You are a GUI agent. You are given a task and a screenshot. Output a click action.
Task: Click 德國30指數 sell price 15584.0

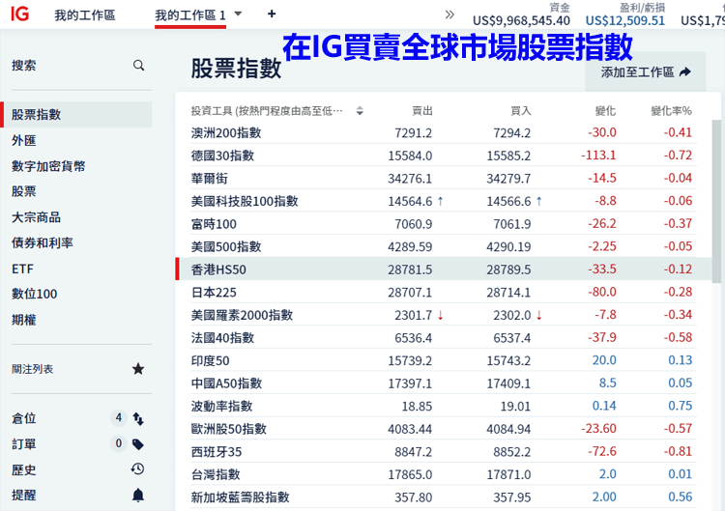coord(410,156)
